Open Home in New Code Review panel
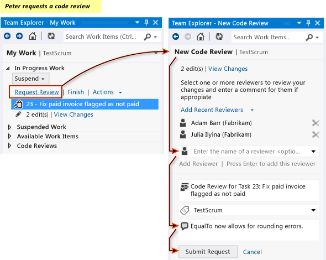The width and height of the screenshot is (326, 260). pos(201,37)
